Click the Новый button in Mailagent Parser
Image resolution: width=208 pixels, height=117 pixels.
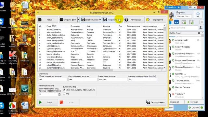[48, 19]
